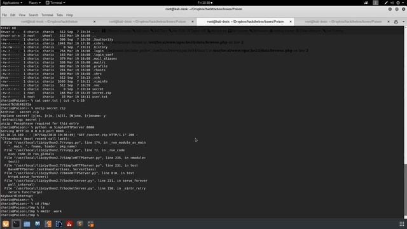Click the eaacdfb2d141b72a output line
The image size is (407, 229).
point(16,104)
